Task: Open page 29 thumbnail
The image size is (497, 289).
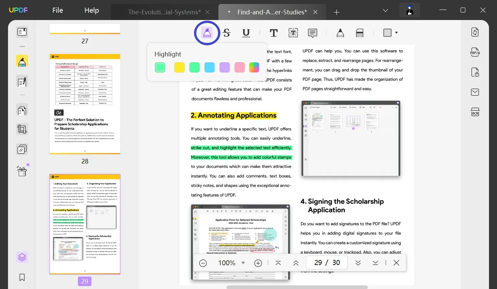Action: click(x=85, y=224)
